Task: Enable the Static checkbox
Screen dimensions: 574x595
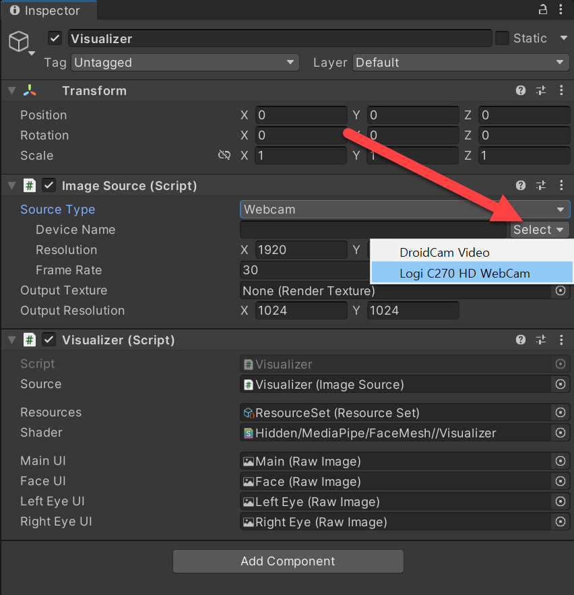Action: [502, 38]
